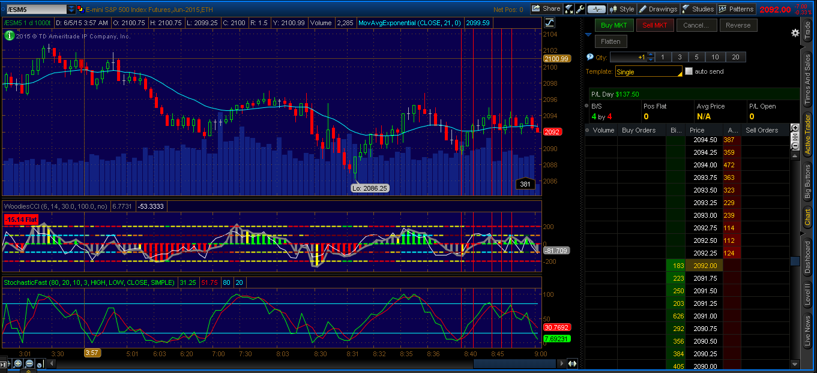Image resolution: width=817 pixels, height=373 pixels.
Task: Click the zoom in magnifier icon
Action: point(18,364)
